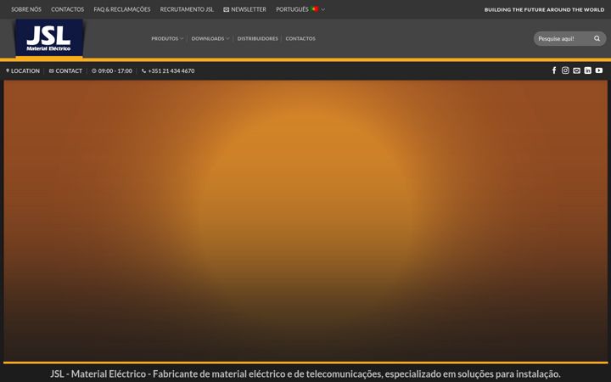Click the Location link
This screenshot has width=611, height=382.
(23, 71)
